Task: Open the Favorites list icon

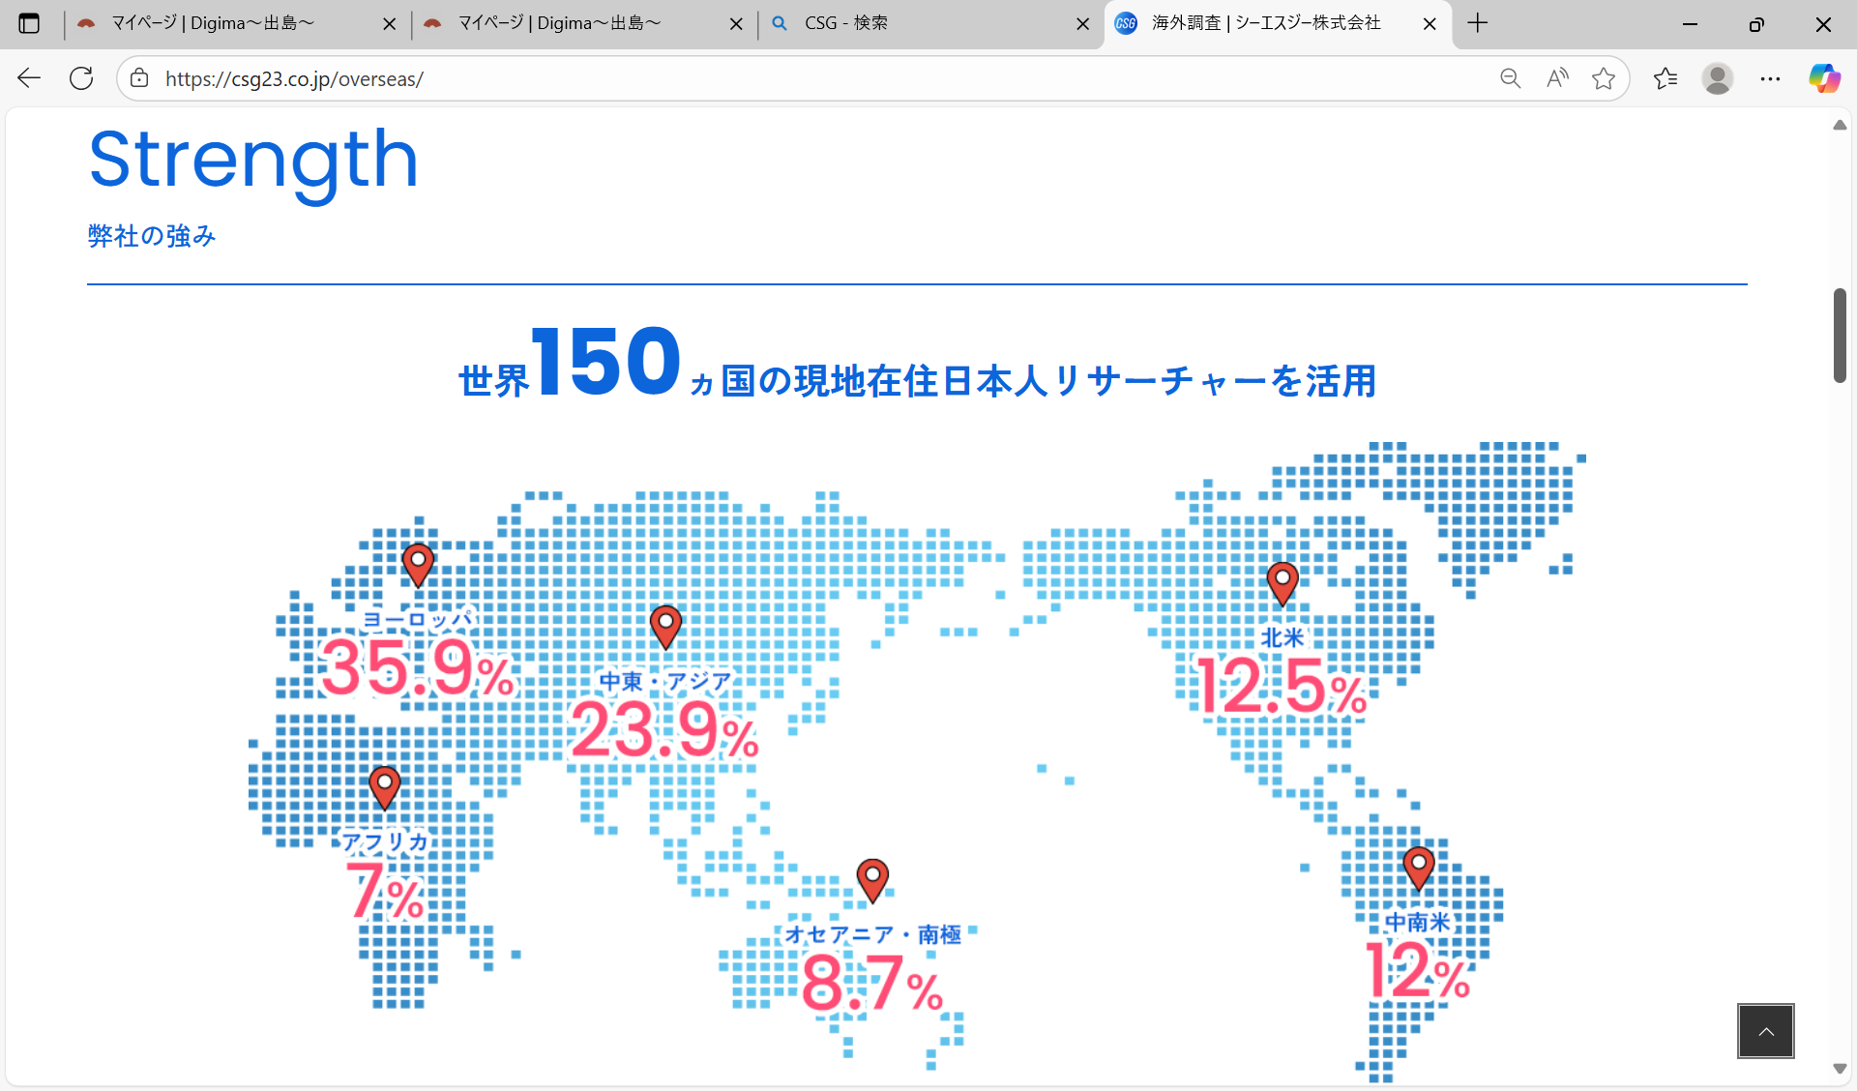Action: pyautogui.click(x=1665, y=78)
